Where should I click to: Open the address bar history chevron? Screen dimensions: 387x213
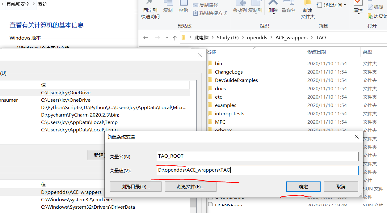[x=166, y=37]
